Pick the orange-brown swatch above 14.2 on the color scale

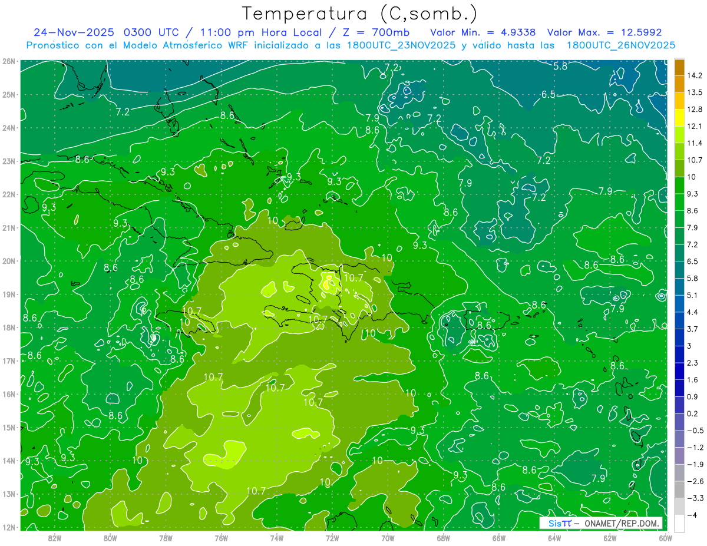pyautogui.click(x=679, y=67)
